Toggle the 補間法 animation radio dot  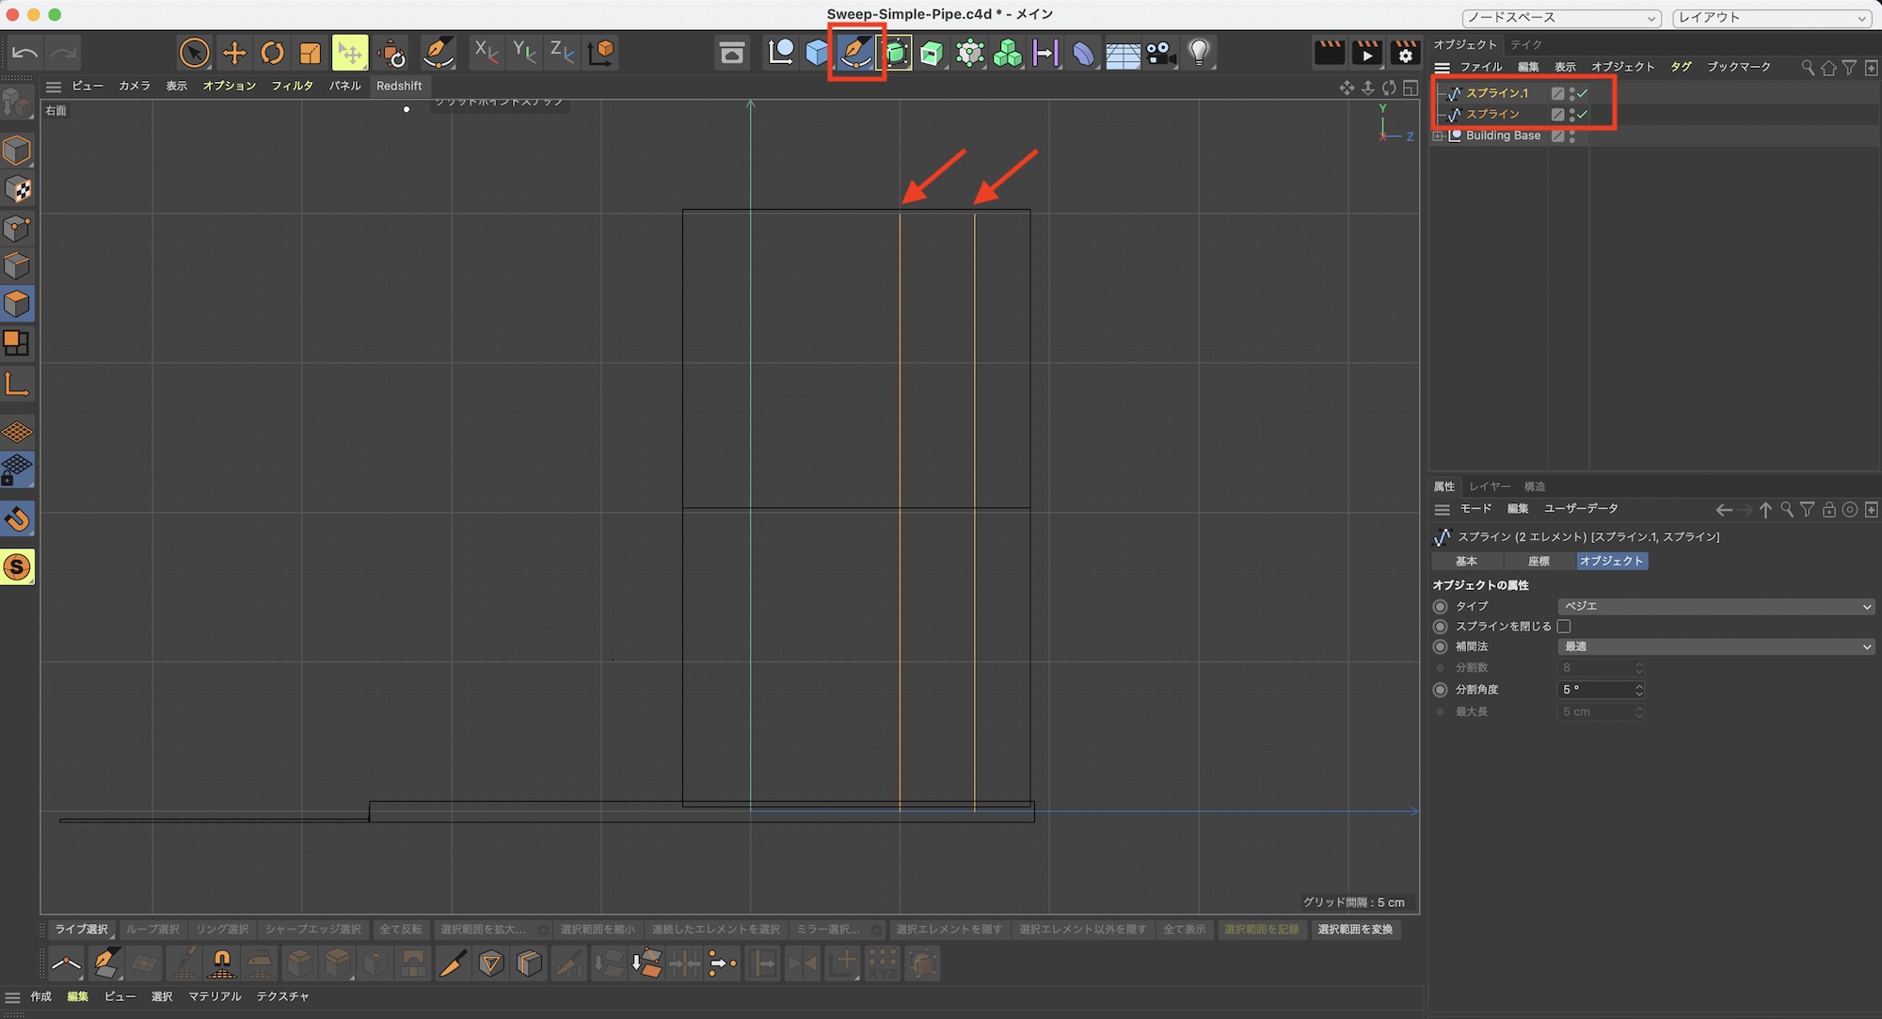[1440, 647]
